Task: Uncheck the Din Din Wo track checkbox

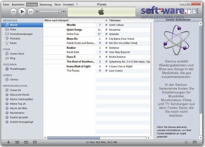Action: 106,43
